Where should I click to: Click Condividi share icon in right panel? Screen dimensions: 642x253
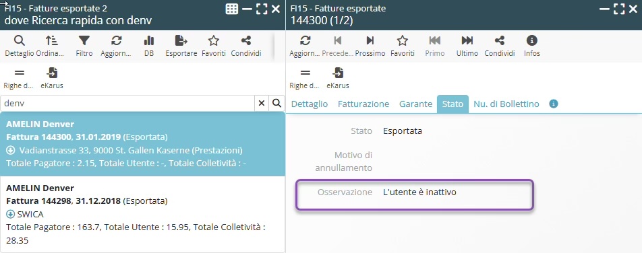point(500,41)
